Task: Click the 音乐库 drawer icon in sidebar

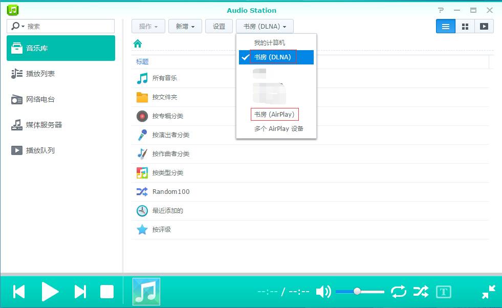Action: coord(17,48)
